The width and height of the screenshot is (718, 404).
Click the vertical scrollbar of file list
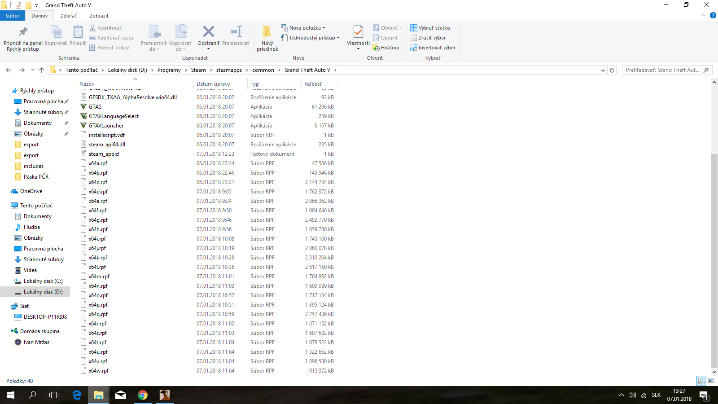click(714, 260)
